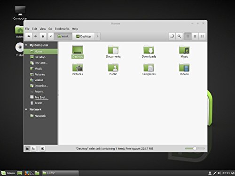This screenshot has width=235, height=176.
Task: Select the Desktop path bar button
Action: 83,36
